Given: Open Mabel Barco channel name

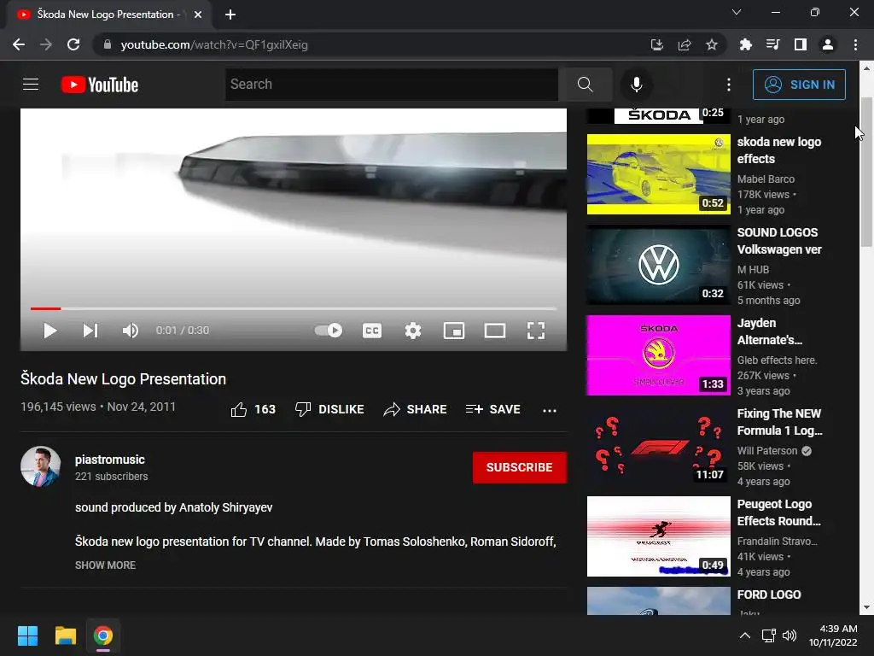Looking at the screenshot, I should [766, 179].
